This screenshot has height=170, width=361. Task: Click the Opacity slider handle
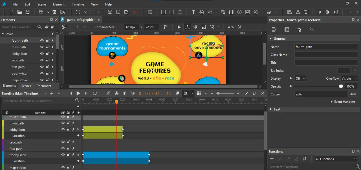point(341,86)
